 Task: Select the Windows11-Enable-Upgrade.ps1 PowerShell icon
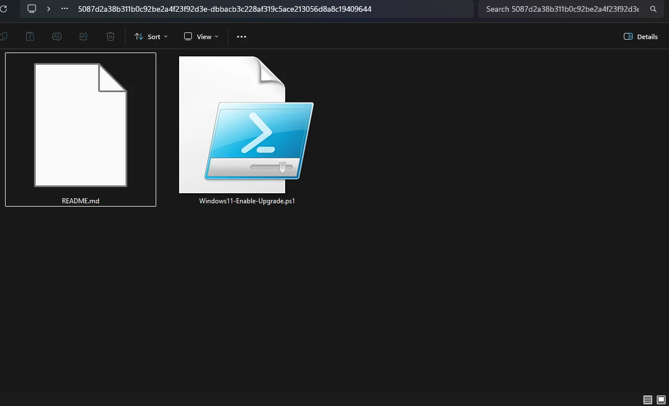pyautogui.click(x=246, y=125)
